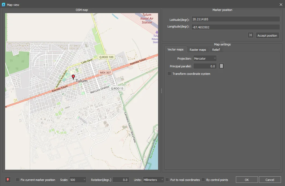Click the Q.ROO 109 road shield

[107, 57]
